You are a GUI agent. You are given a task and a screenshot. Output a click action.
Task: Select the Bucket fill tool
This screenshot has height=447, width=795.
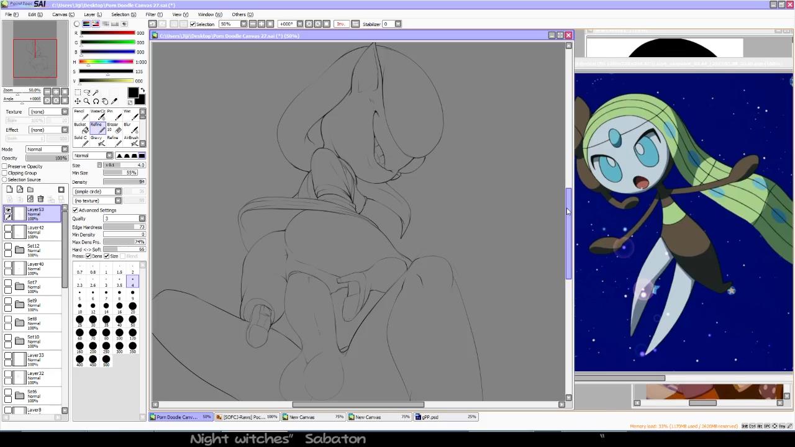pyautogui.click(x=81, y=127)
